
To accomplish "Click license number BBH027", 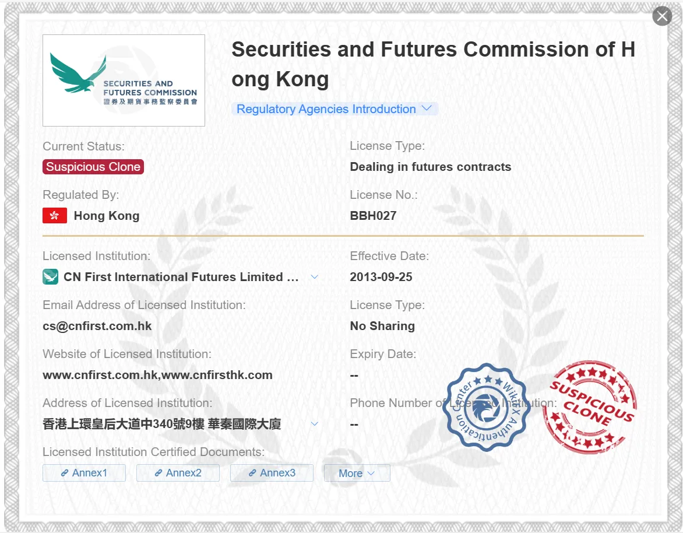I will pos(374,216).
